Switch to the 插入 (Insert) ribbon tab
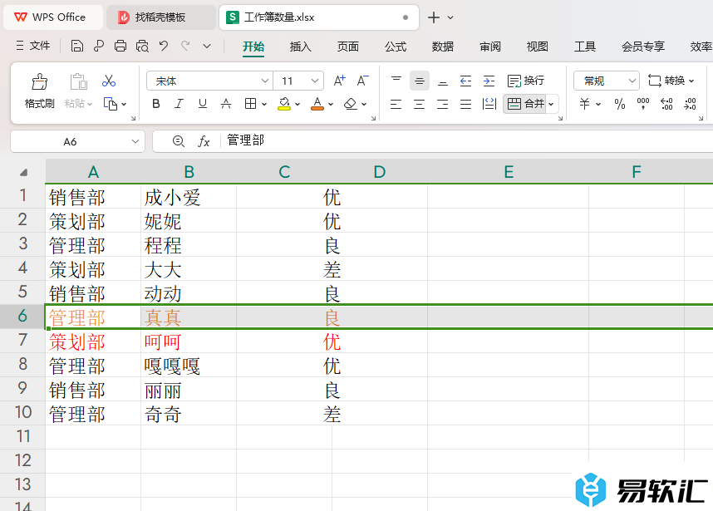This screenshot has width=713, height=511. [x=300, y=47]
